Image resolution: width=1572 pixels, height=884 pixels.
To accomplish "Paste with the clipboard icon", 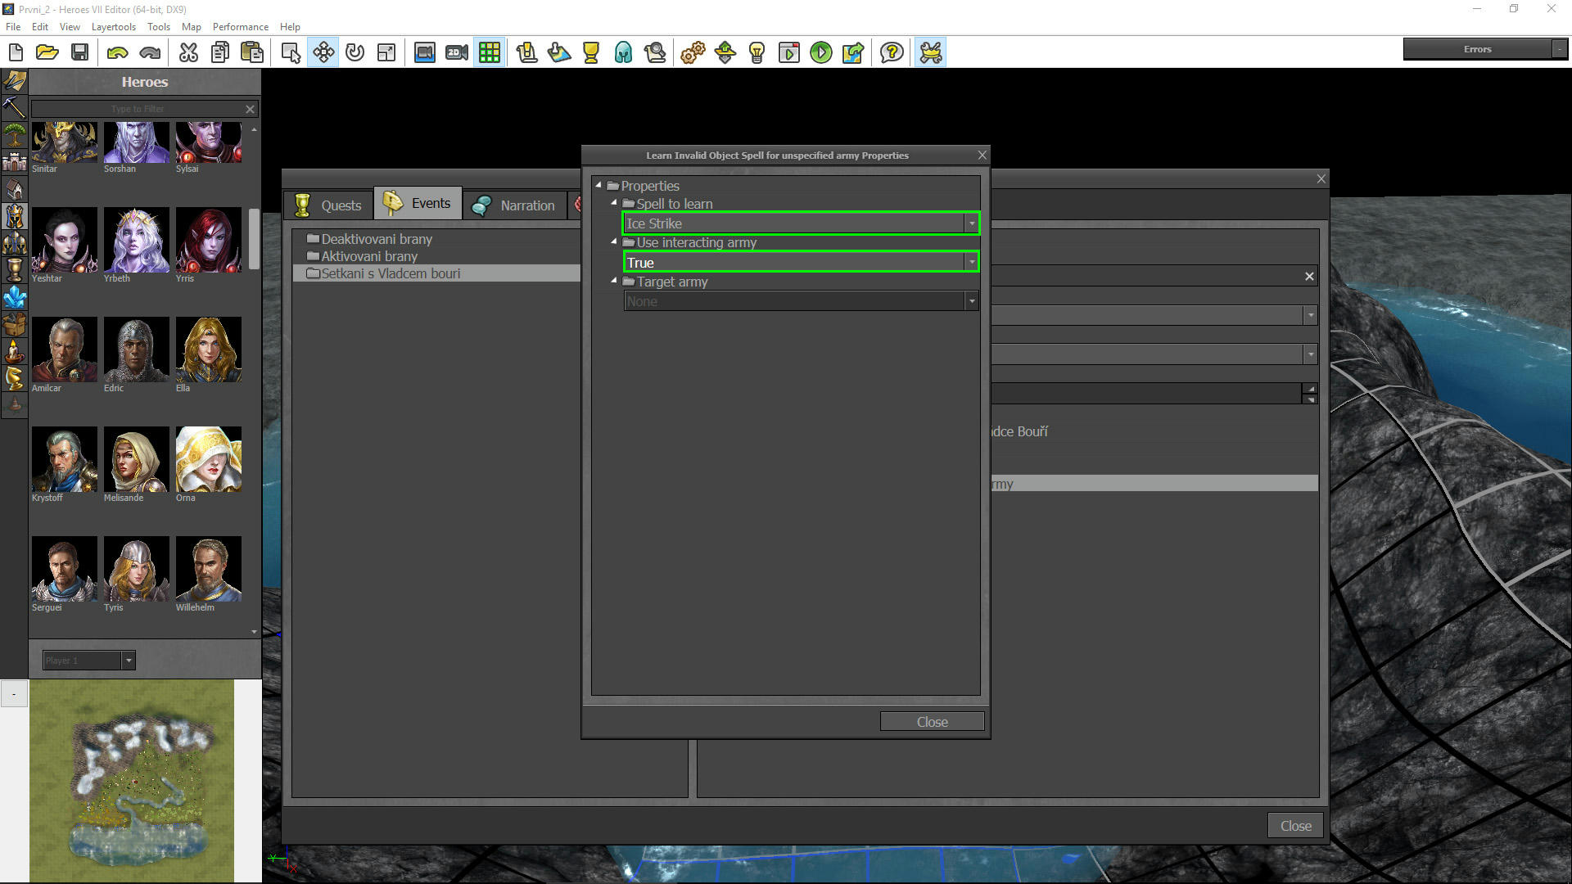I will (x=252, y=52).
